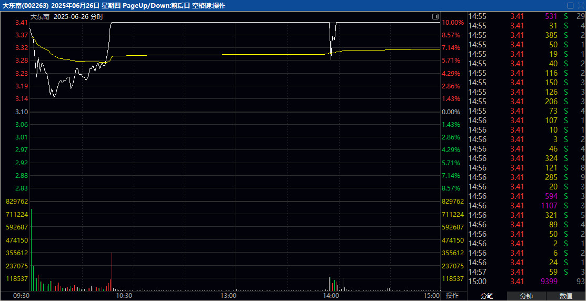Close the intraday chart window
Image resolution: width=586 pixels, height=301 pixels.
click(580, 5)
